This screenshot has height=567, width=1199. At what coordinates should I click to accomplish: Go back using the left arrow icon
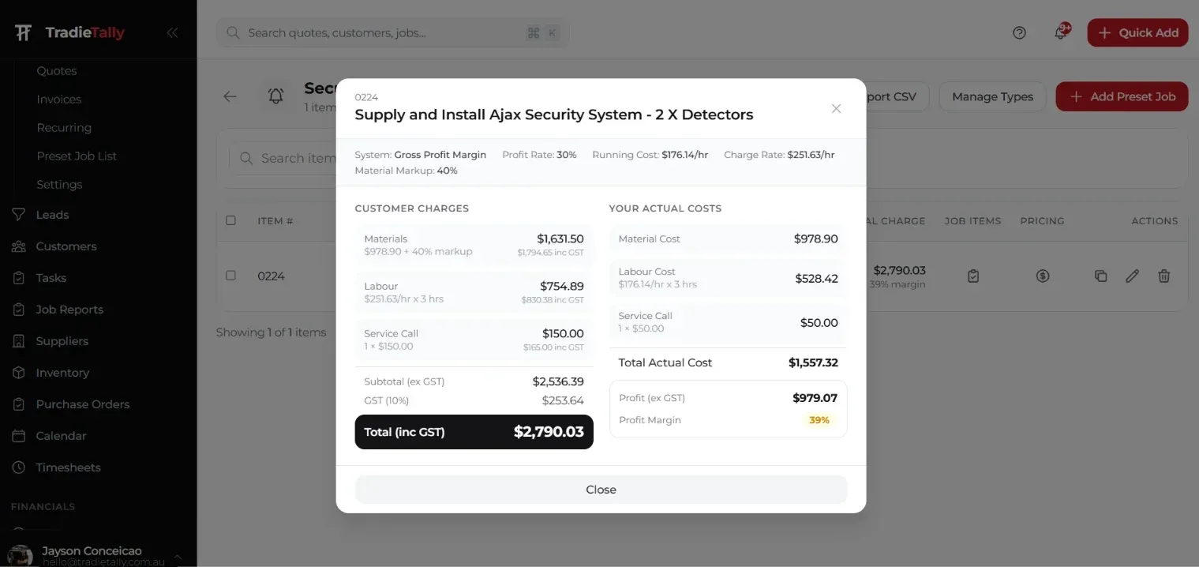(230, 96)
